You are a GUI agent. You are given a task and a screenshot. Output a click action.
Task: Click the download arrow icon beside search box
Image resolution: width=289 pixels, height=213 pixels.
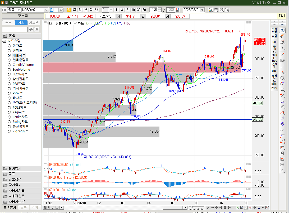(x=37, y=30)
